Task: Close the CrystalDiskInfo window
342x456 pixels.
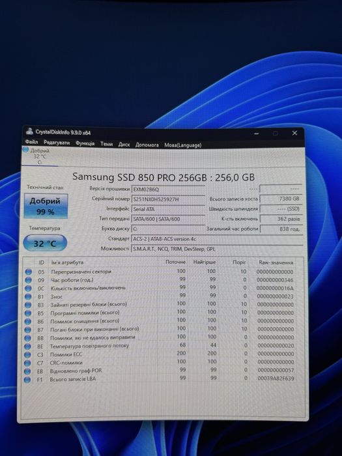Action: [x=294, y=133]
